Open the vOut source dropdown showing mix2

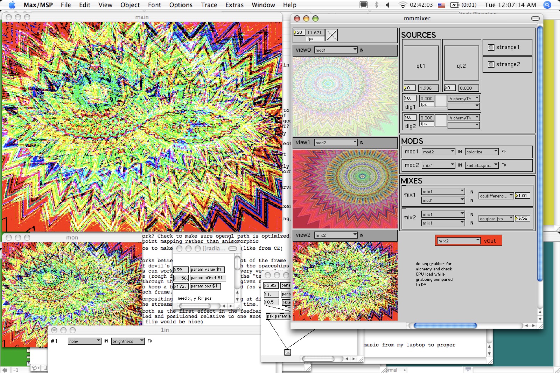coord(458,241)
